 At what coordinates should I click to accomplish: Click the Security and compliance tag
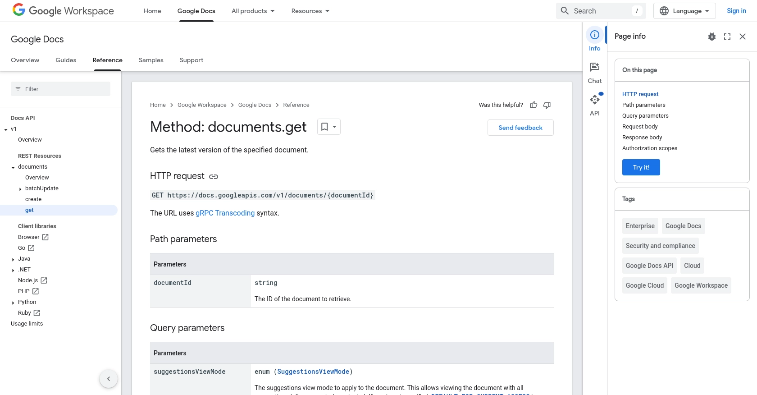tap(661, 246)
